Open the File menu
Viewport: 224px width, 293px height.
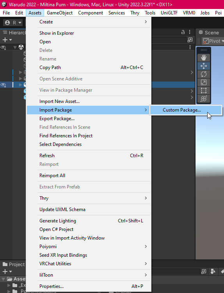pyautogui.click(x=6, y=13)
